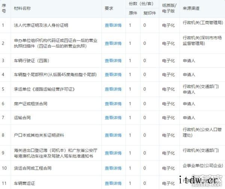Screen dimensions: 225x189
Task: Select text 货运合同或工程合同
Action: (33, 168)
